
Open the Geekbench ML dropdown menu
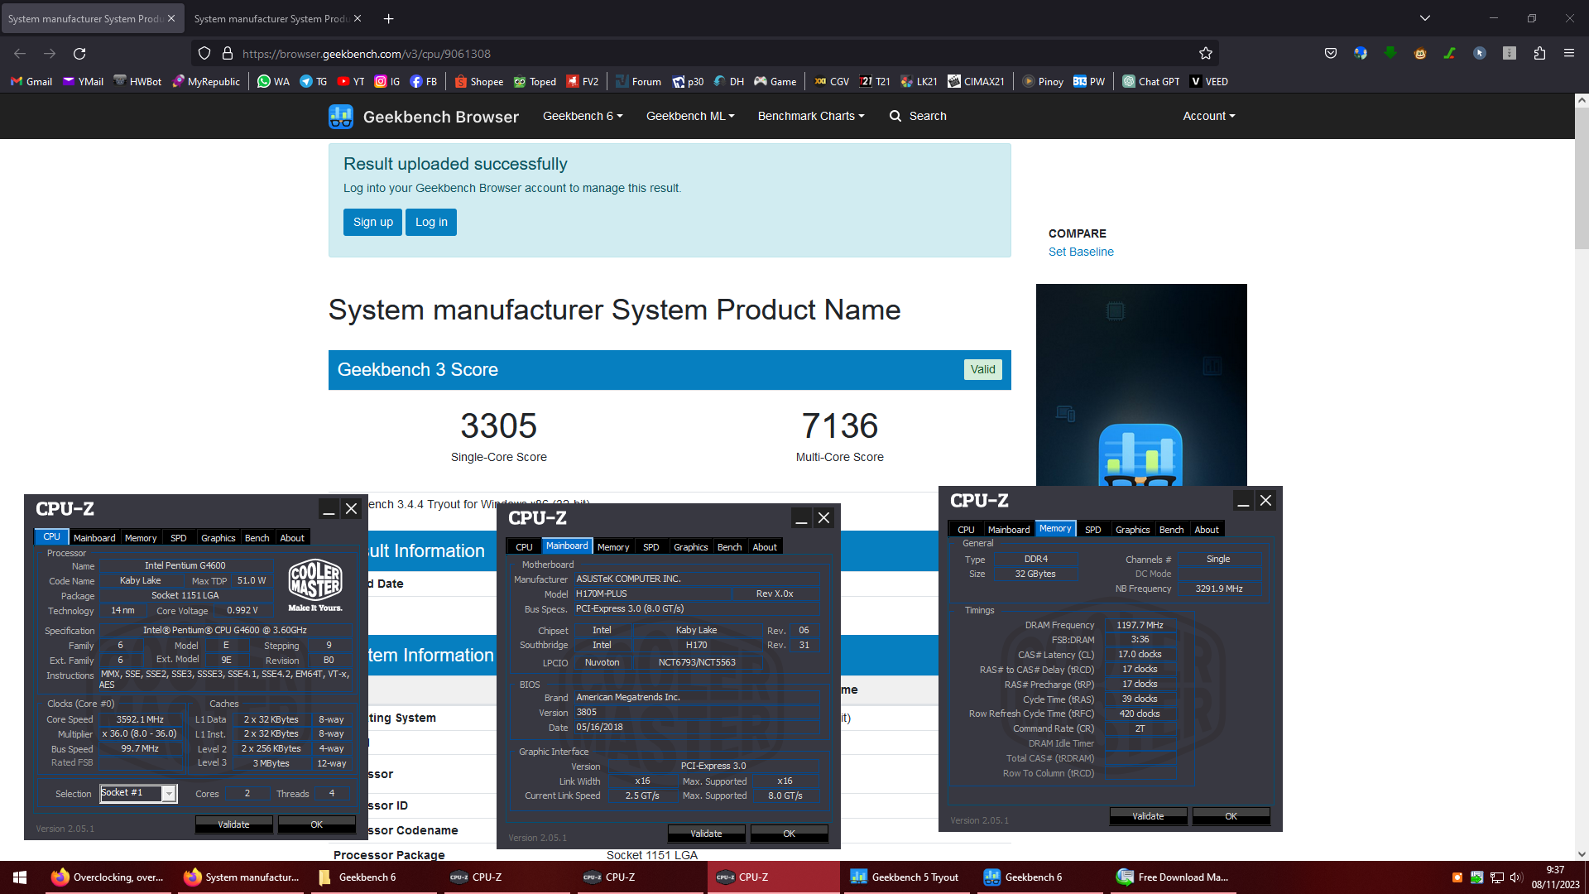click(x=690, y=116)
